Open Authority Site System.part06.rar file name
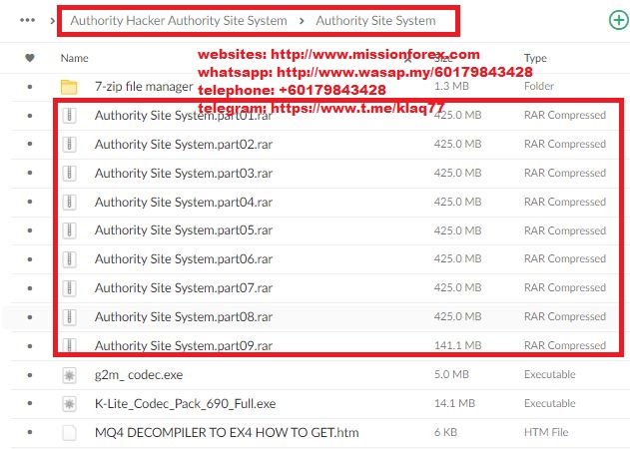The image size is (630, 449). point(184,259)
